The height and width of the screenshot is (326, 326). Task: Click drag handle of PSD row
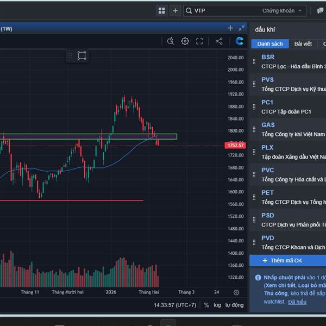click(254, 220)
